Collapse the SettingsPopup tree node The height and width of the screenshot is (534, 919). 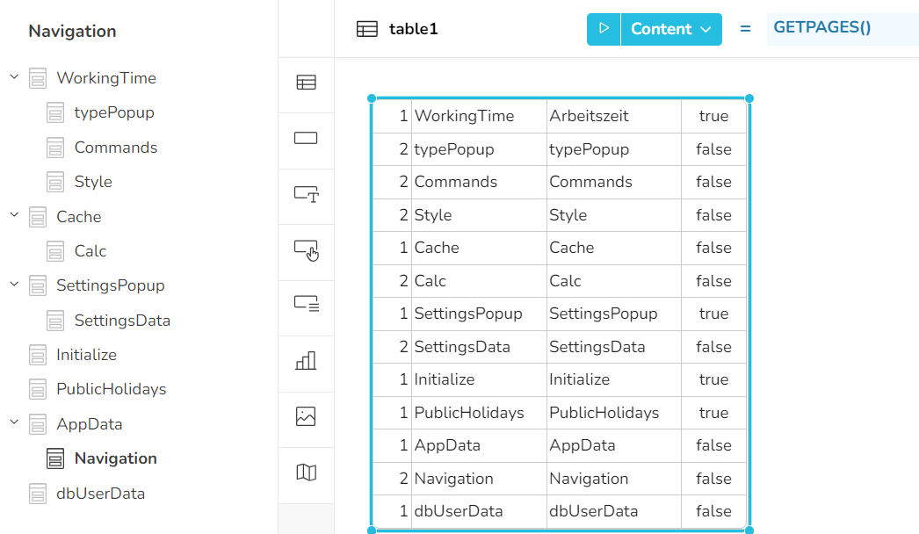pos(14,285)
